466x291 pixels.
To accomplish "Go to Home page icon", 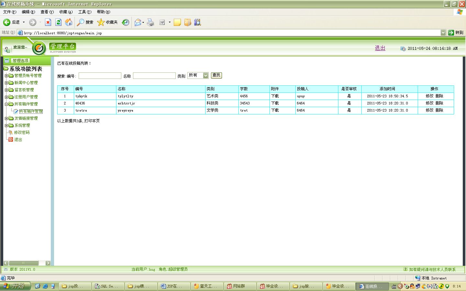I will pos(69,22).
